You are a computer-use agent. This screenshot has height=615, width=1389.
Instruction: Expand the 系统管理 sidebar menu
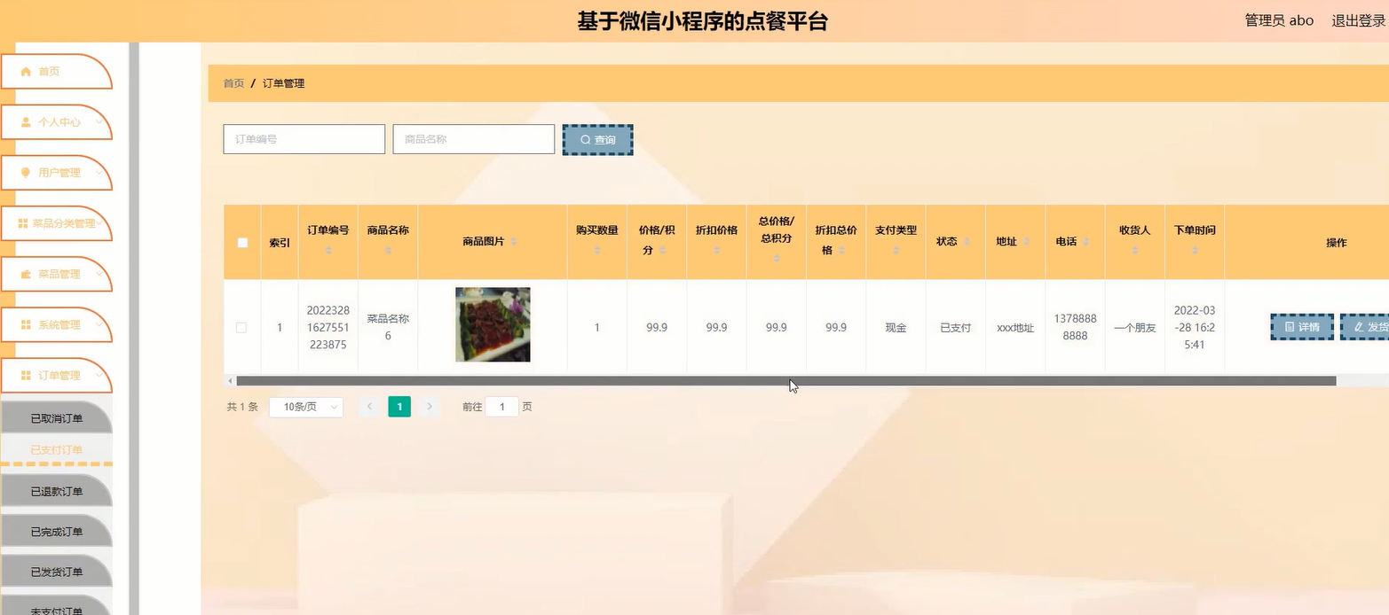pos(56,325)
